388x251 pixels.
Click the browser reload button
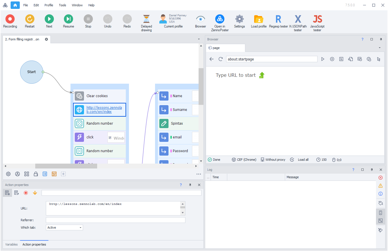pos(221,59)
